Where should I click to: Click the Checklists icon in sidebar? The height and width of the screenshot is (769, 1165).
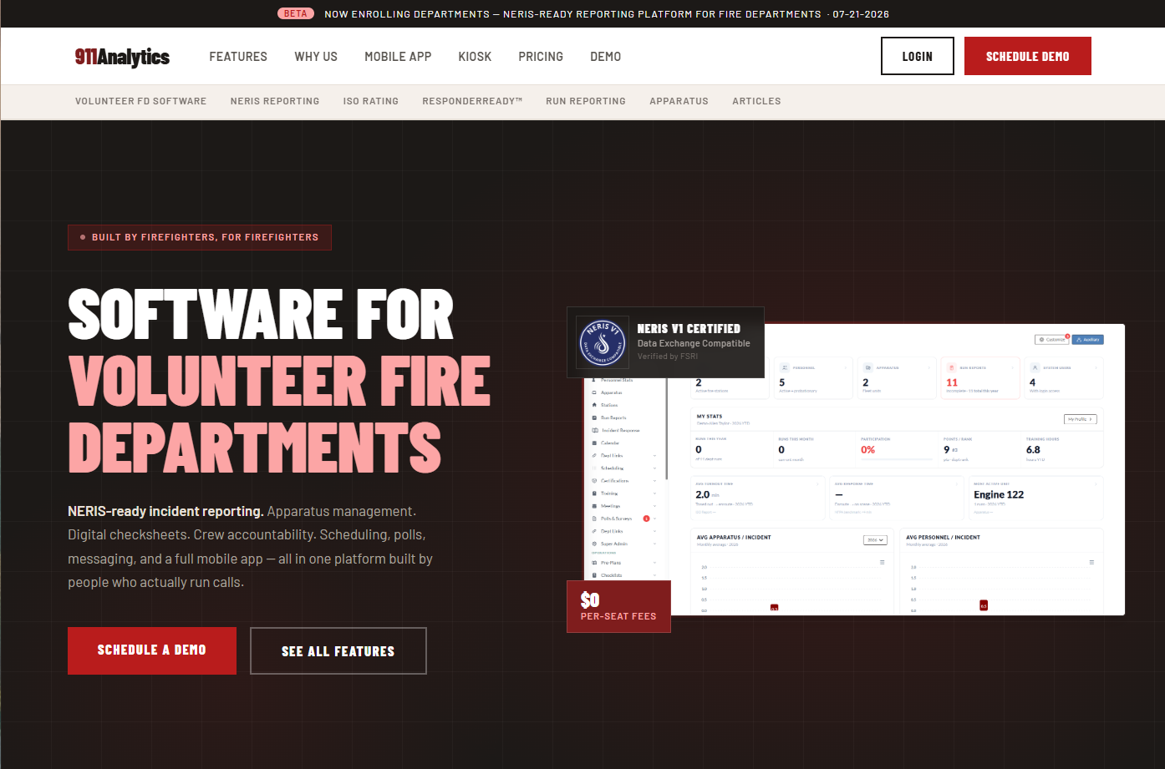(594, 575)
